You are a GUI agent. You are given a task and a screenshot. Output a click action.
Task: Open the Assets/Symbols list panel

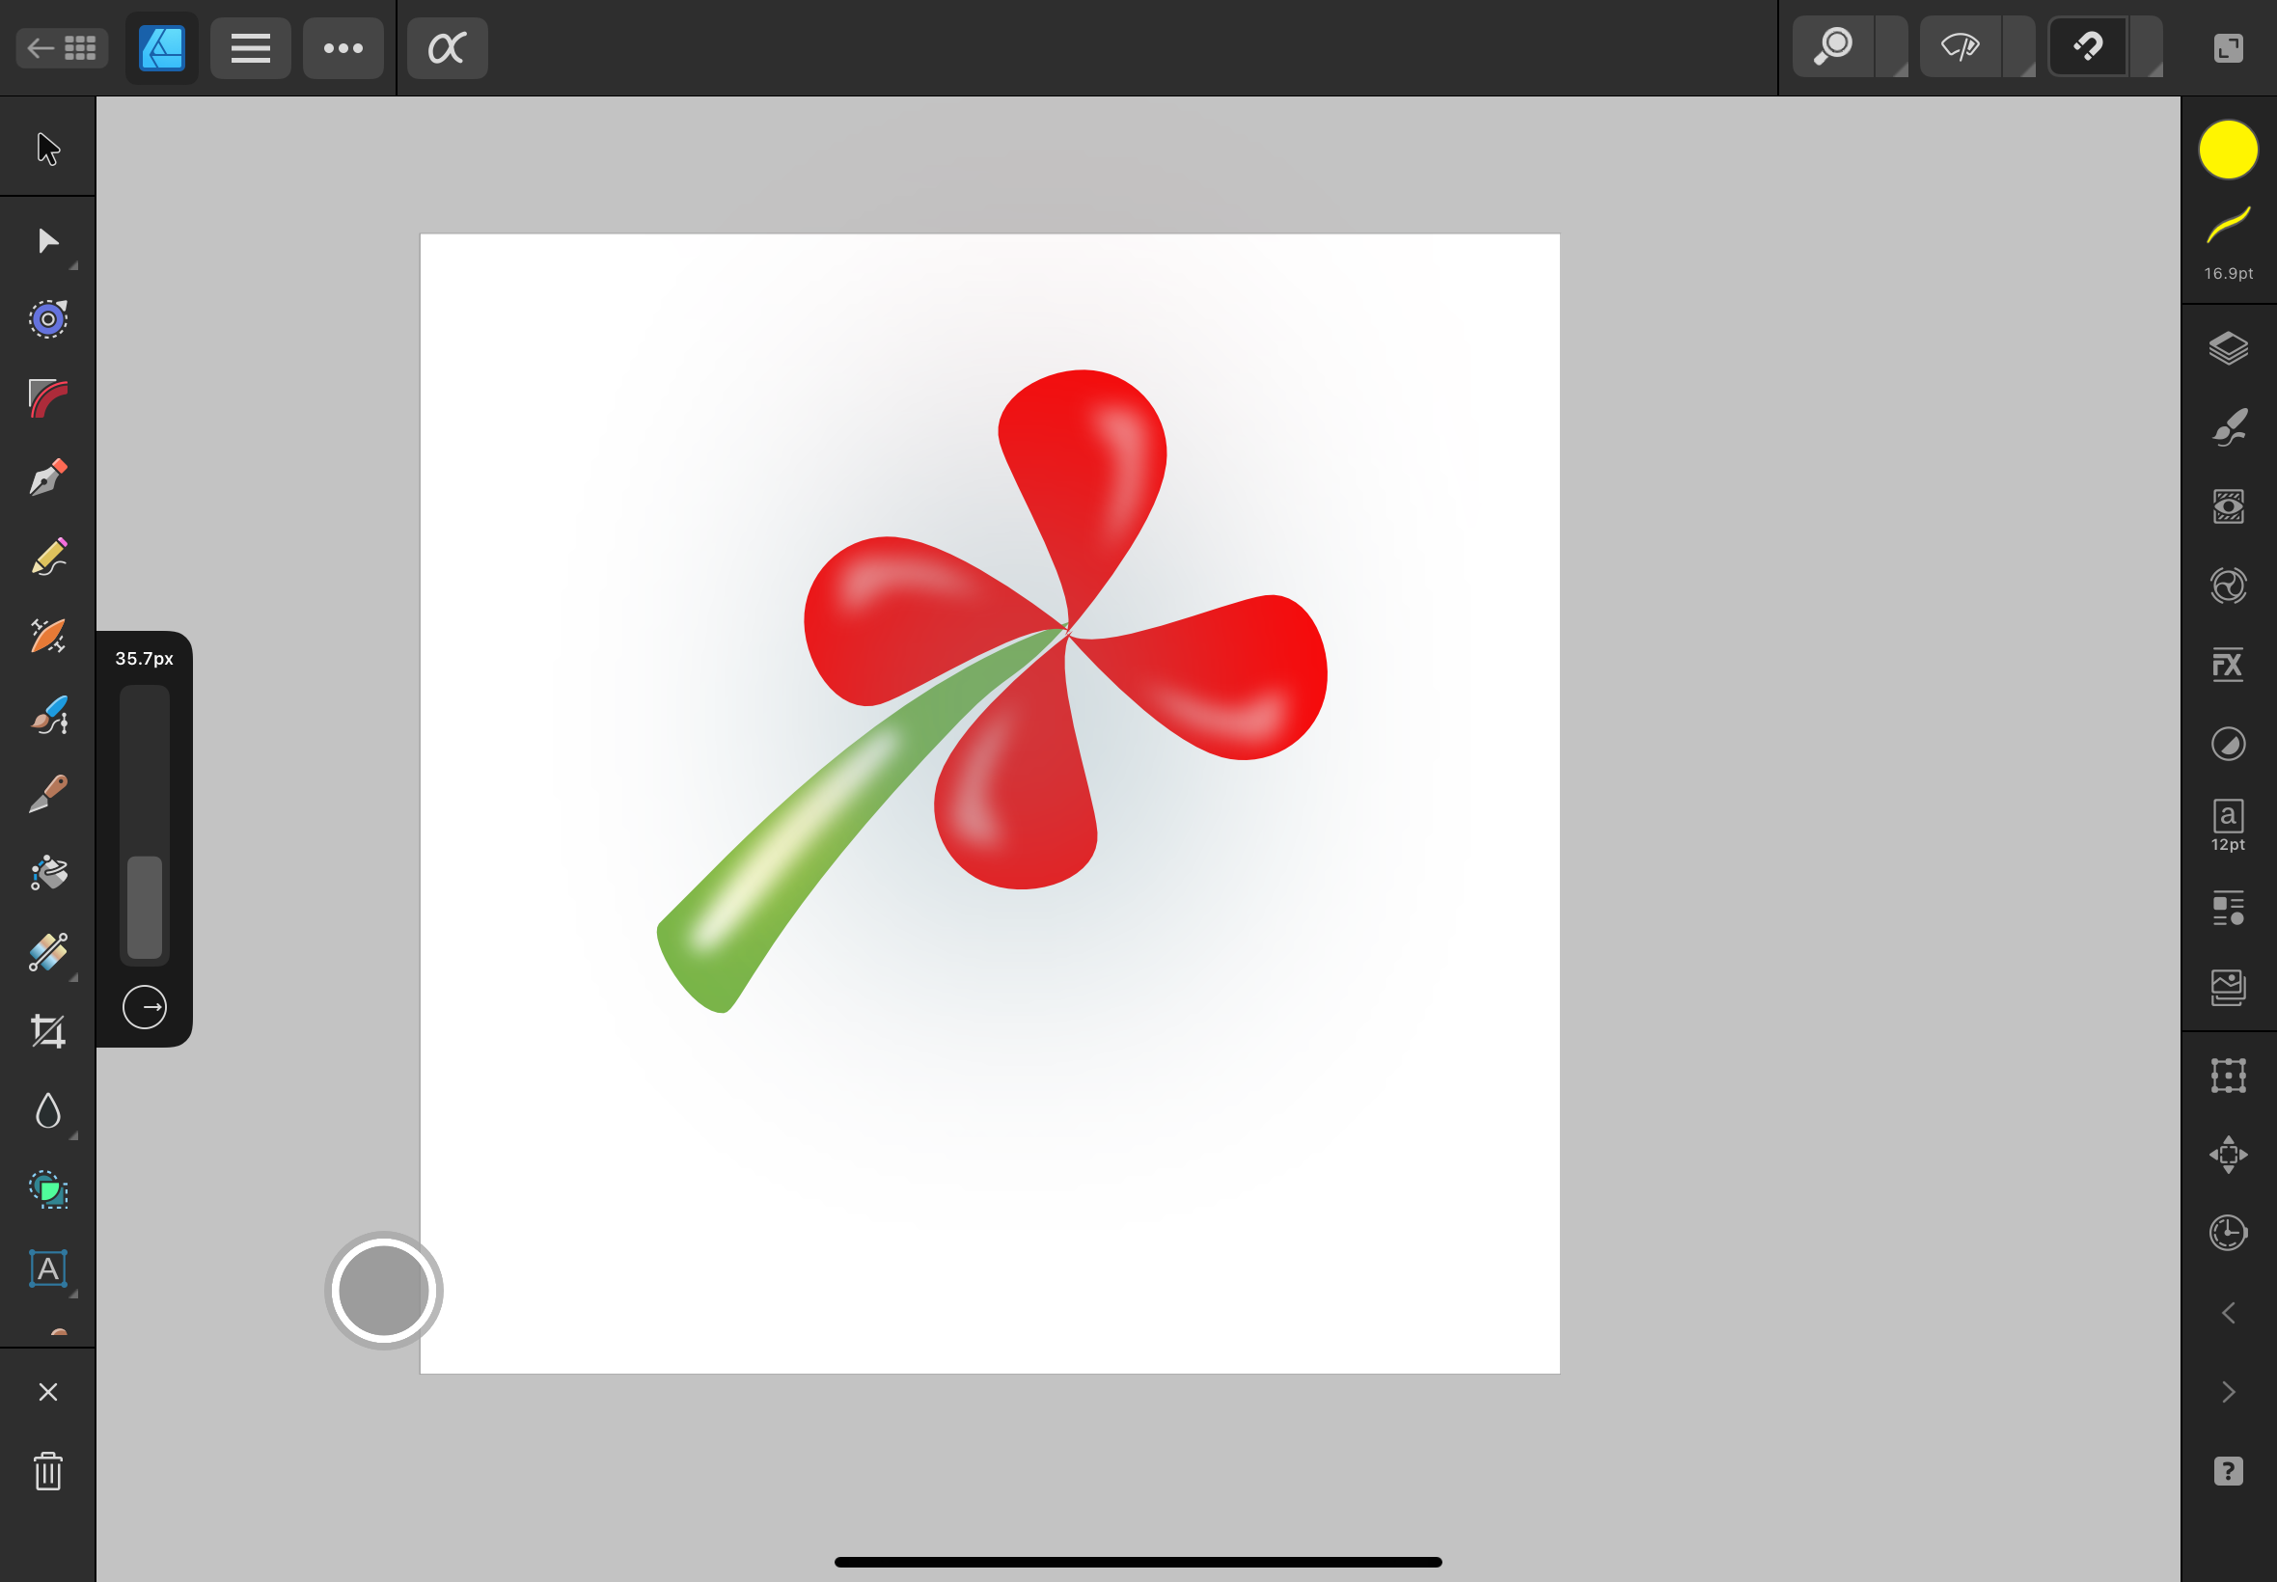tap(2229, 909)
